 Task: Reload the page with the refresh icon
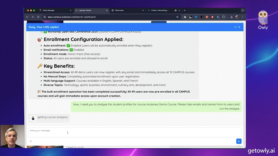tap(38, 17)
